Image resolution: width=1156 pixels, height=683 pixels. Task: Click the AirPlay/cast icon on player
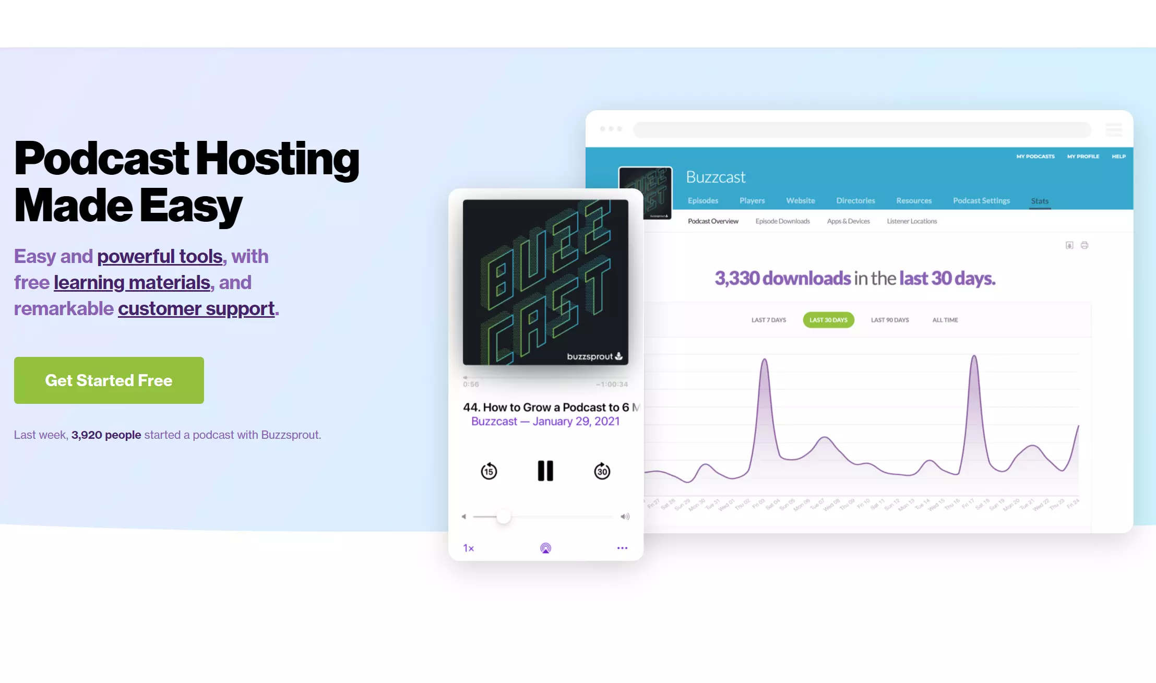coord(545,548)
